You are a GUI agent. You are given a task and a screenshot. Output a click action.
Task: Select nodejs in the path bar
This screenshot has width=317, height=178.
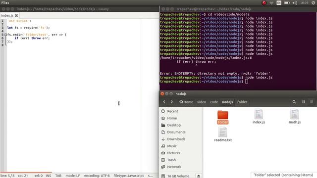(x=227, y=102)
